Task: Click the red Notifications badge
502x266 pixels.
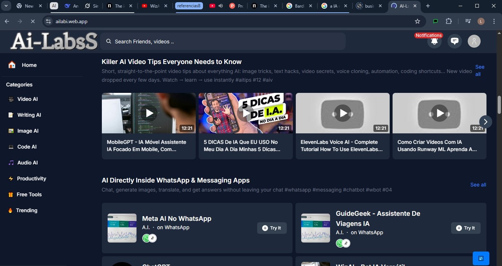Action: pos(428,35)
